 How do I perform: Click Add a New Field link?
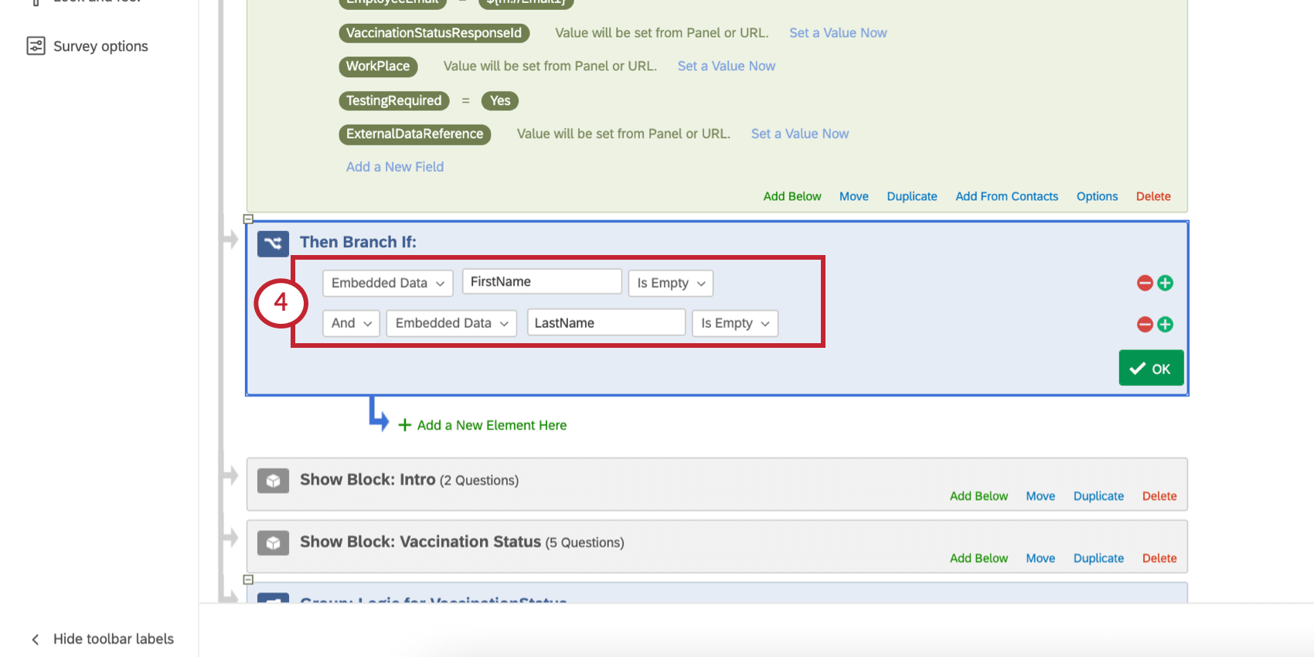(x=395, y=167)
